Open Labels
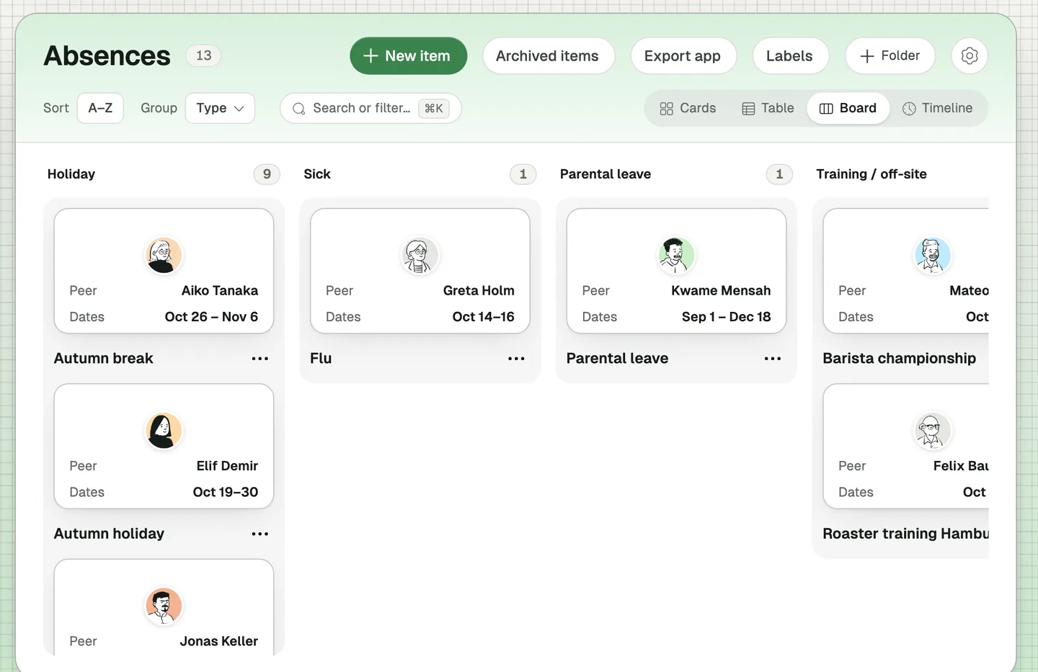The width and height of the screenshot is (1038, 672). tap(790, 55)
